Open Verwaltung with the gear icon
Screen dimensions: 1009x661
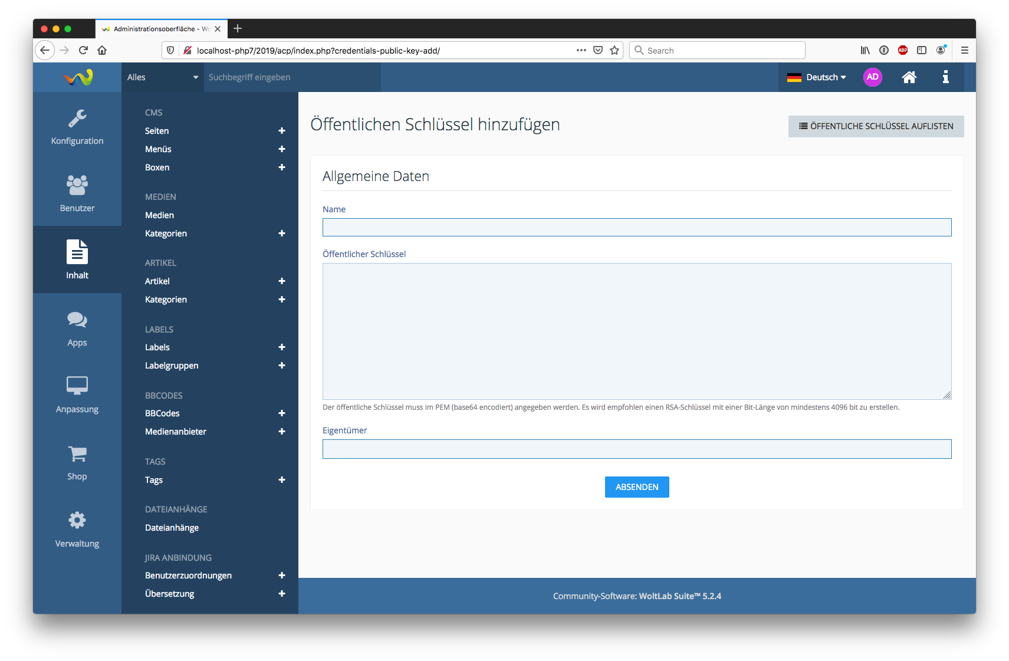pyautogui.click(x=77, y=528)
